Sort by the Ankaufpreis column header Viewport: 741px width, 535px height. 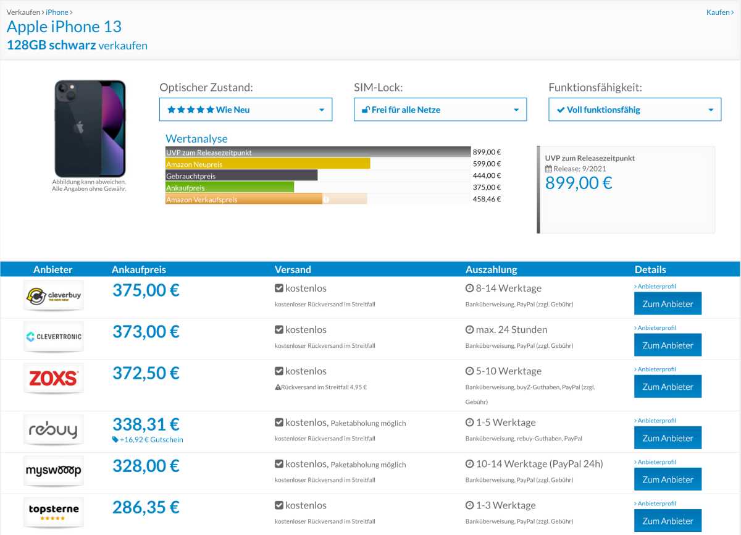tap(139, 269)
